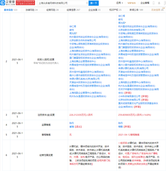
Task: Click 监事备案 change item label
Action: click(x=46, y=125)
